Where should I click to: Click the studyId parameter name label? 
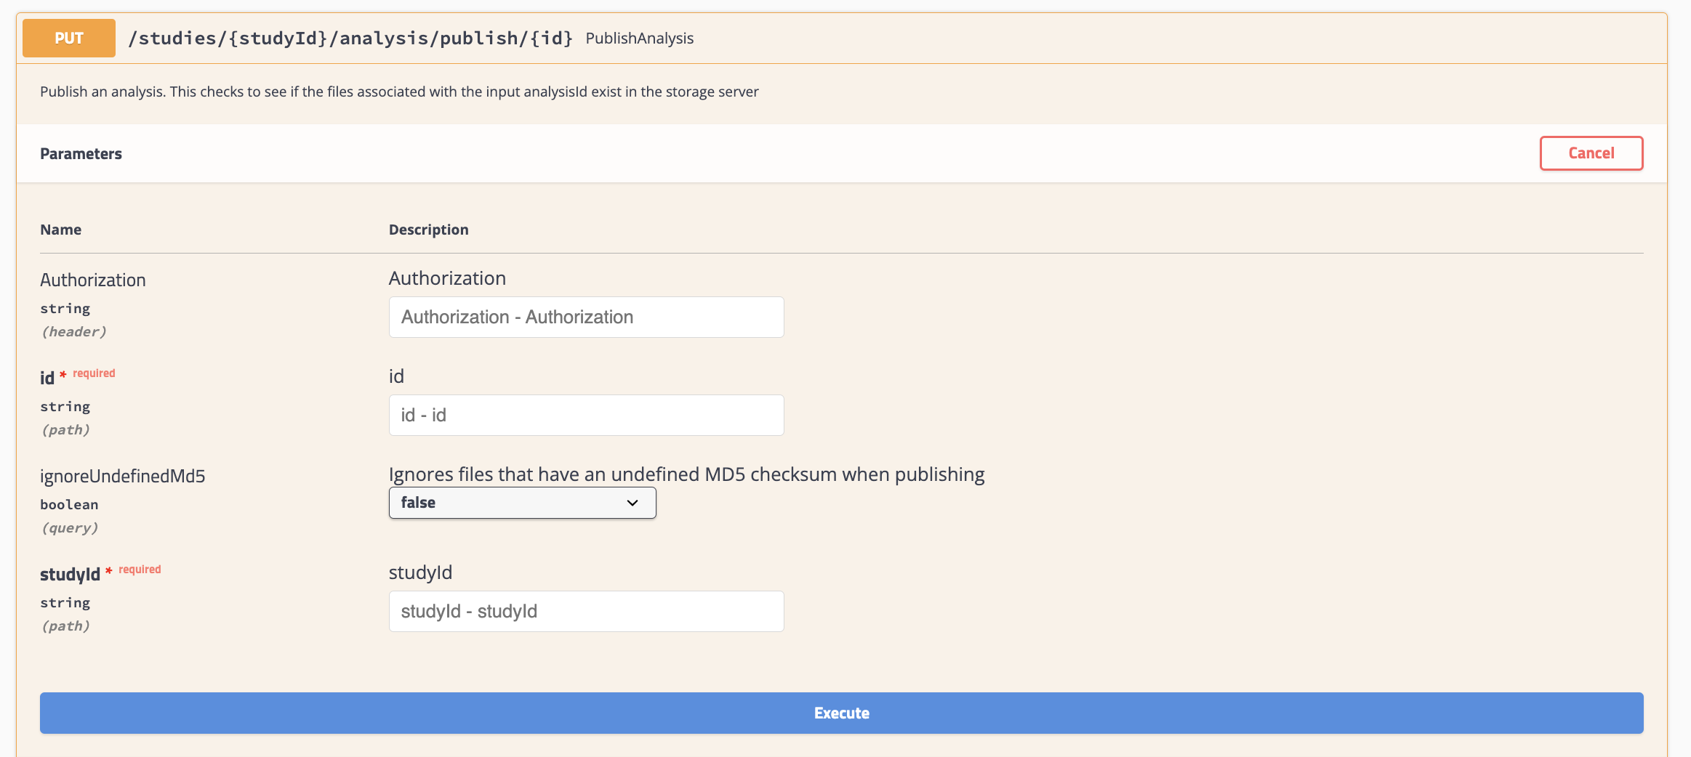70,575
